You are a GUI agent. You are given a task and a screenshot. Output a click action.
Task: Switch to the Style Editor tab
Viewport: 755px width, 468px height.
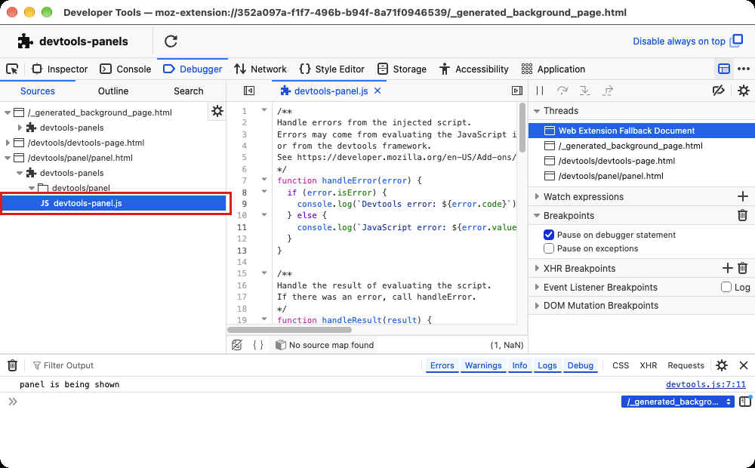[331, 69]
